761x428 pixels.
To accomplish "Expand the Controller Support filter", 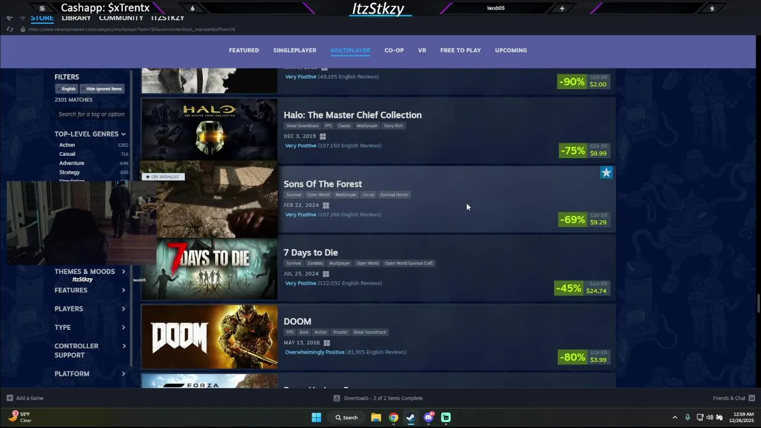I will (90, 351).
